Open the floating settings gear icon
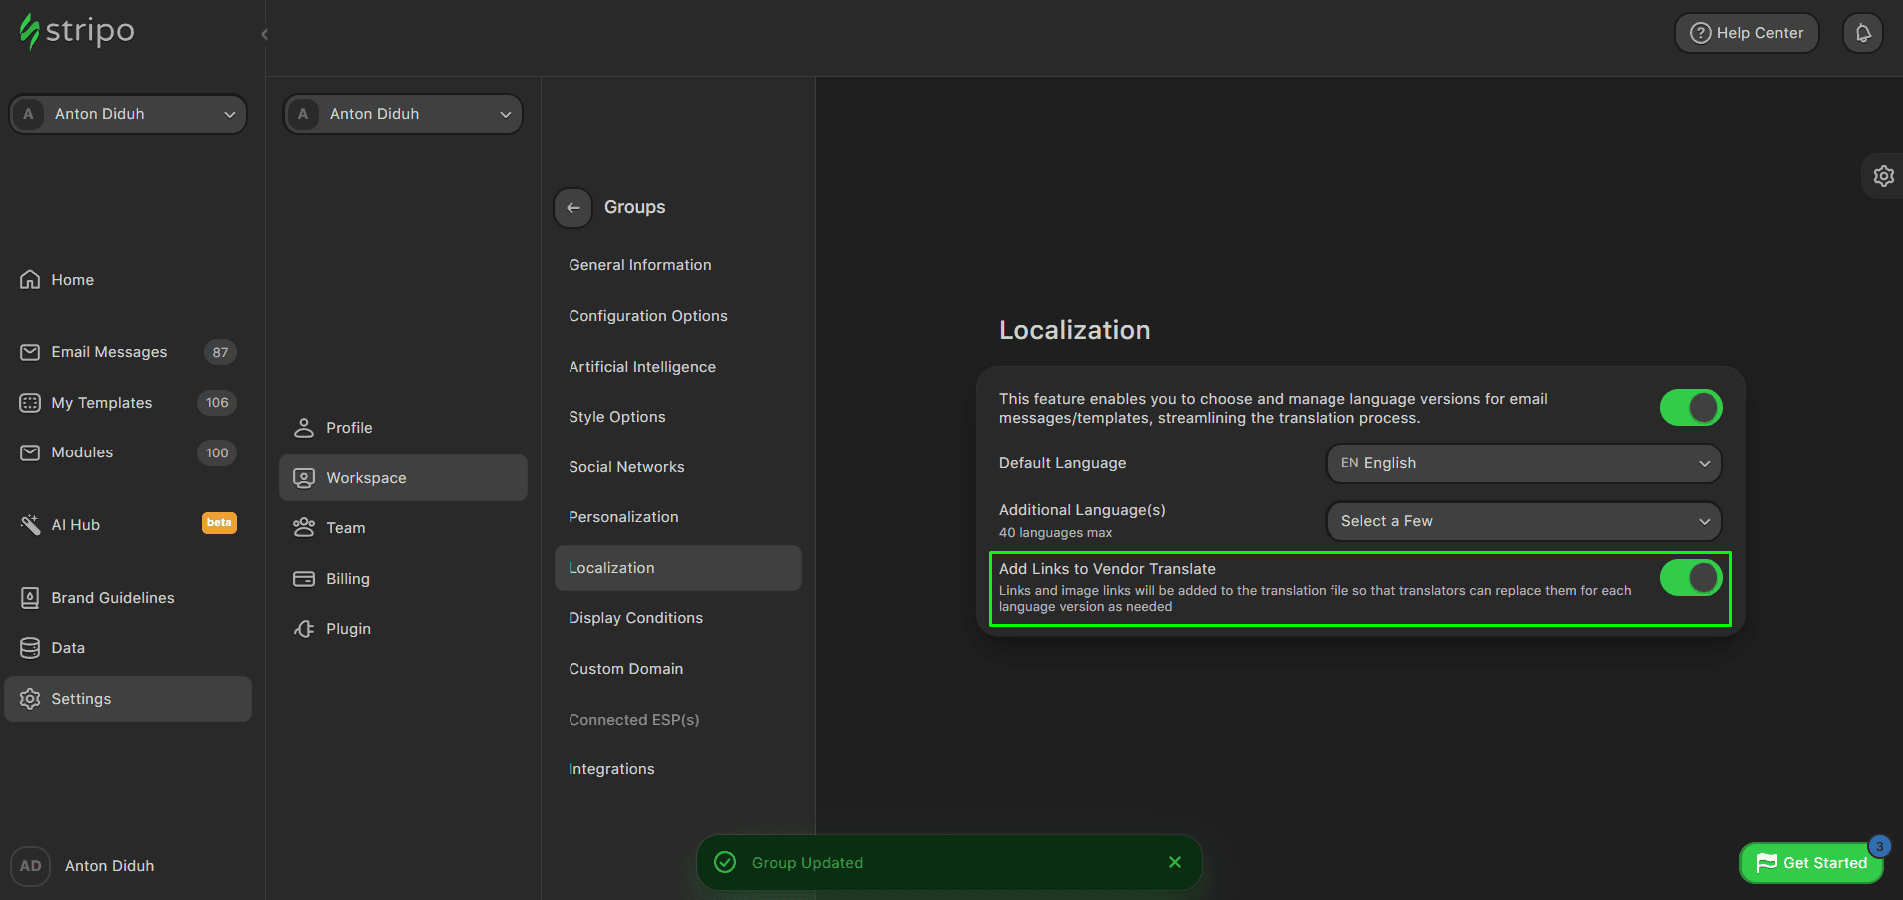Image resolution: width=1903 pixels, height=900 pixels. click(1883, 176)
